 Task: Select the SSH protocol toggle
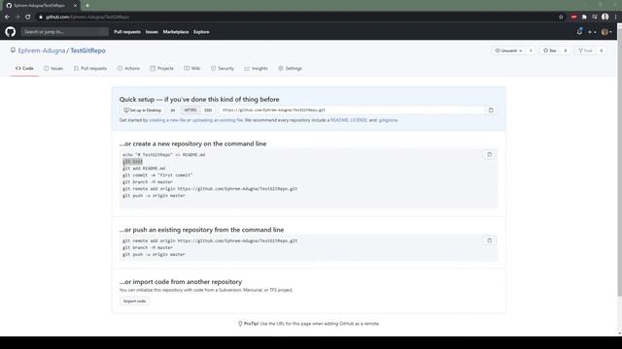pyautogui.click(x=208, y=110)
